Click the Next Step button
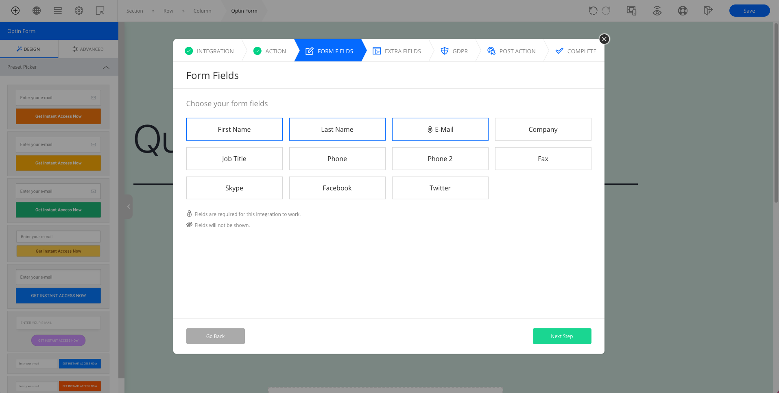The width and height of the screenshot is (779, 393). tap(562, 336)
